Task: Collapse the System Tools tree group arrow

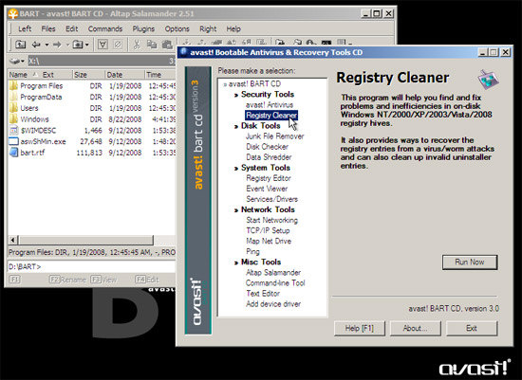Action: [x=236, y=169]
